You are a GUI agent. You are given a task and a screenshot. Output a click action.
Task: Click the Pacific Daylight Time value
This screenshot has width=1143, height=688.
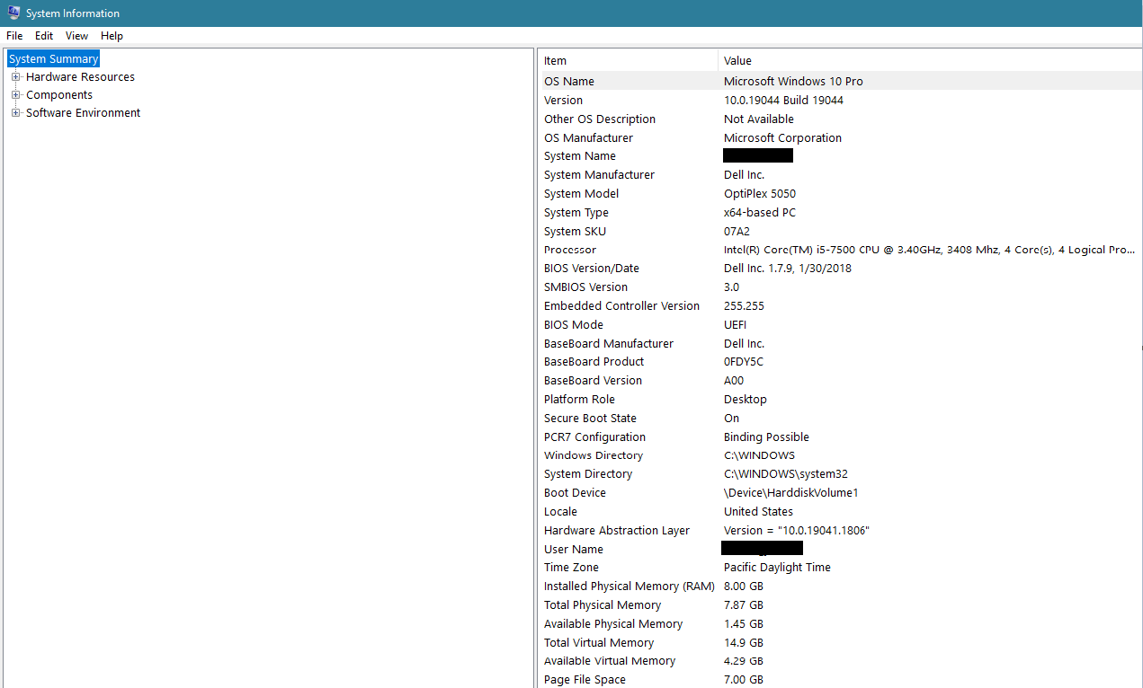coord(777,568)
